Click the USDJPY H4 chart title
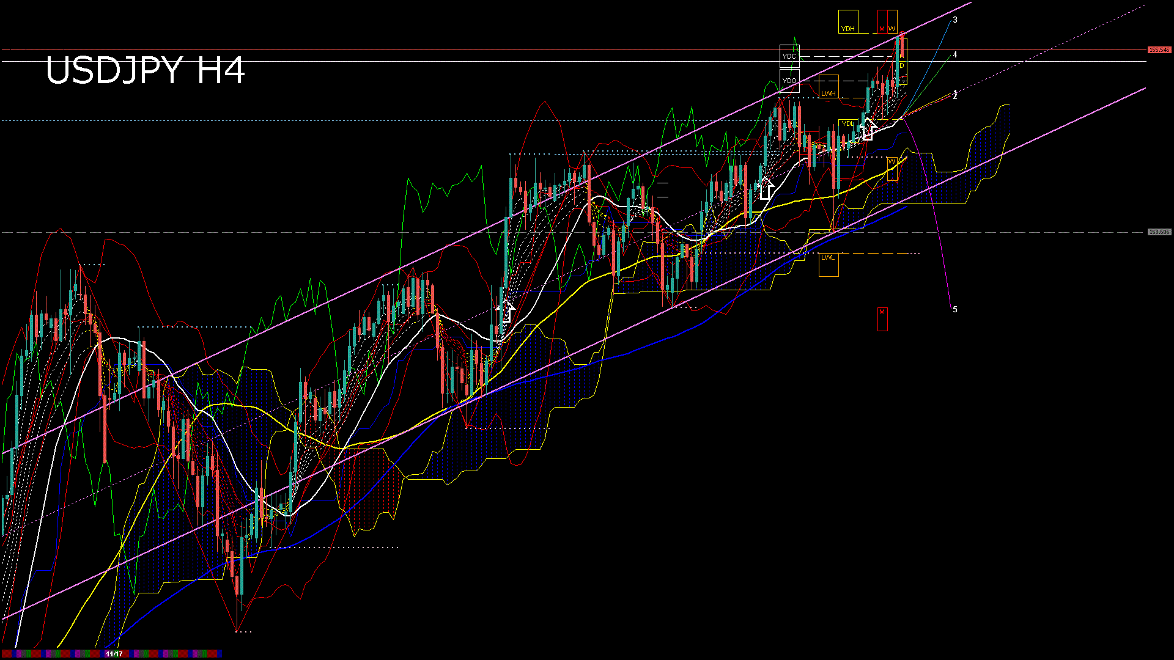 click(145, 70)
